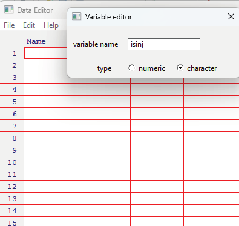Click the second column cell in row 9
Image resolution: width=239 pixels, height=226 pixels.
coord(103,150)
